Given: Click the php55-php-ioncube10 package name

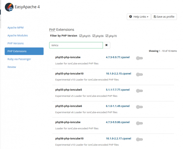Looking at the screenshot, I should (69, 74).
